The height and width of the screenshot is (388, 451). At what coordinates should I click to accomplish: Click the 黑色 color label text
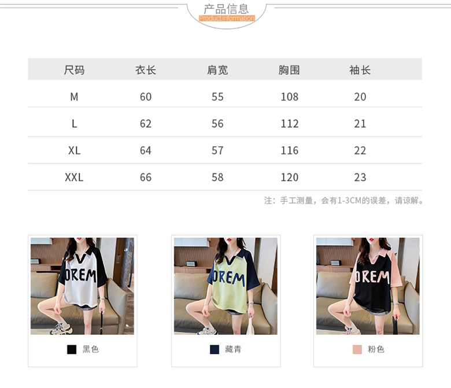click(x=91, y=349)
